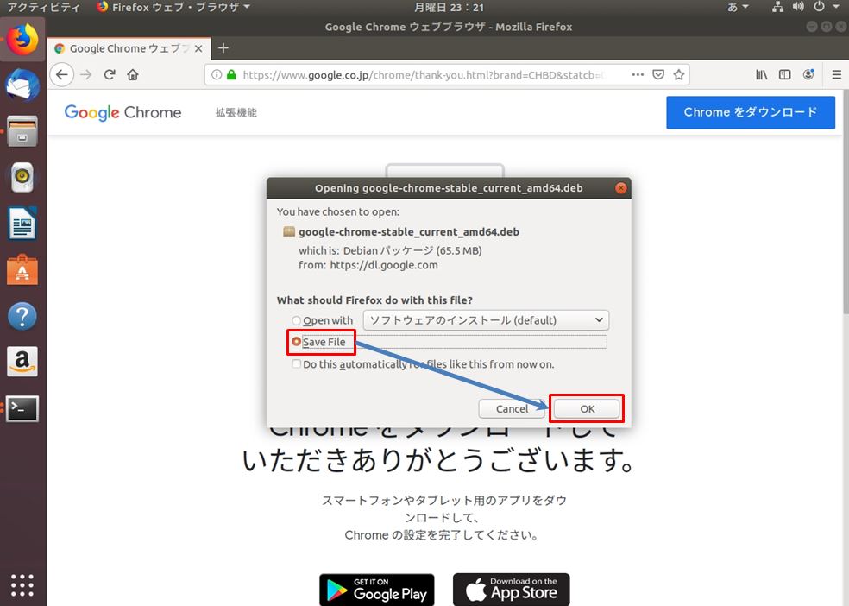Show the applications grid
The width and height of the screenshot is (849, 606).
point(22,585)
